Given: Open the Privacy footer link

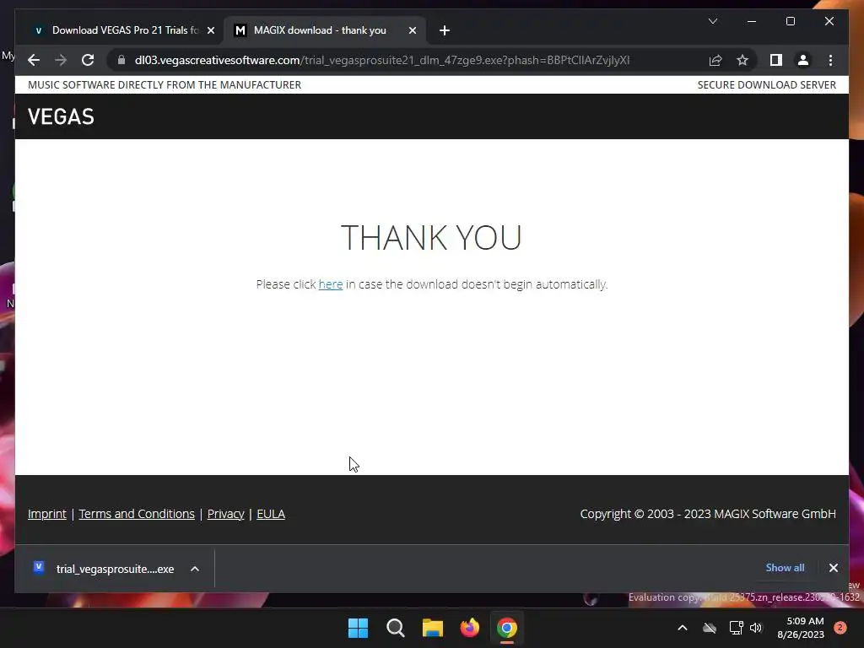Looking at the screenshot, I should (x=225, y=514).
